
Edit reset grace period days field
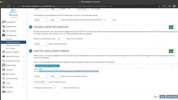58,88
